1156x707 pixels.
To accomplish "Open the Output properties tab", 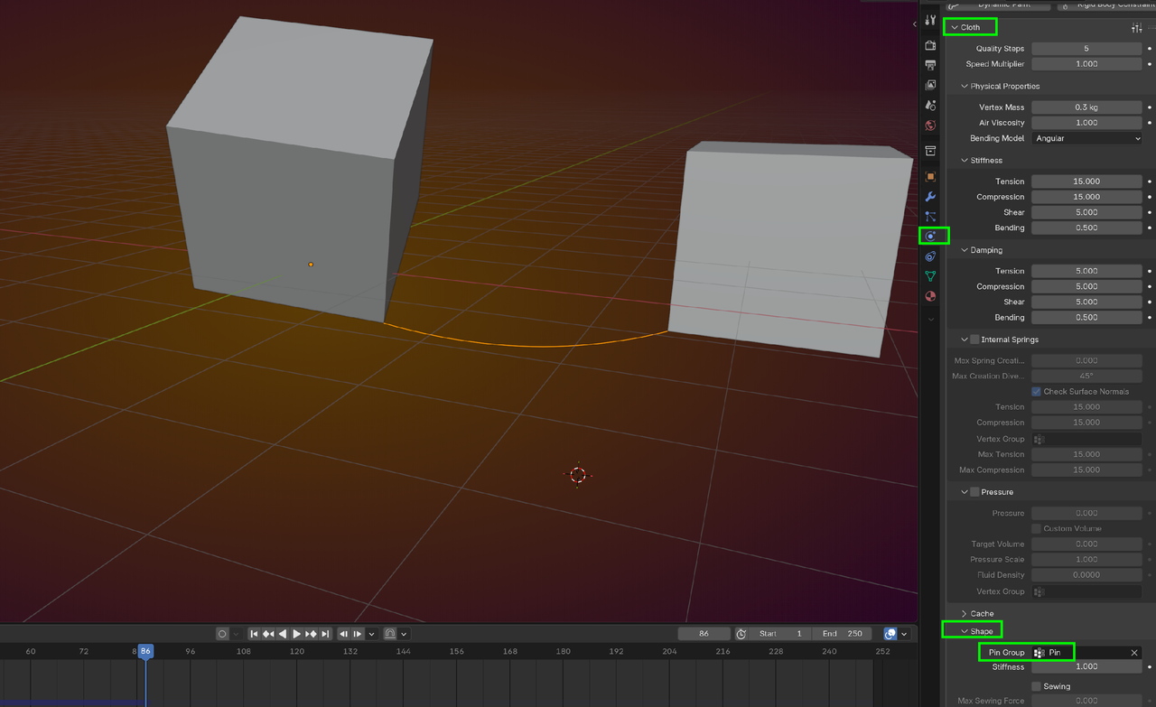I will click(x=930, y=65).
